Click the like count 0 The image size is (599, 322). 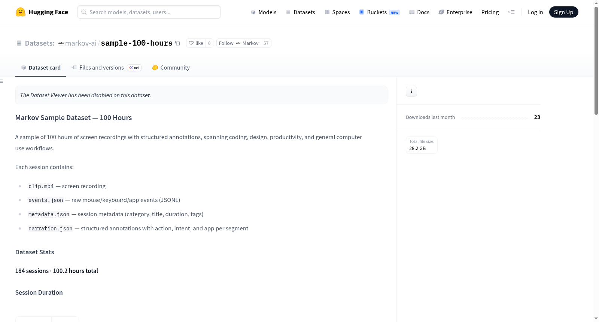click(x=209, y=43)
